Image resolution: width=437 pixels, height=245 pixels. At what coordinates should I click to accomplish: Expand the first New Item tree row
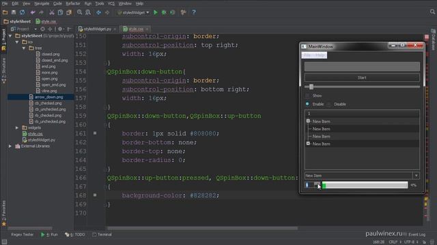(308, 121)
